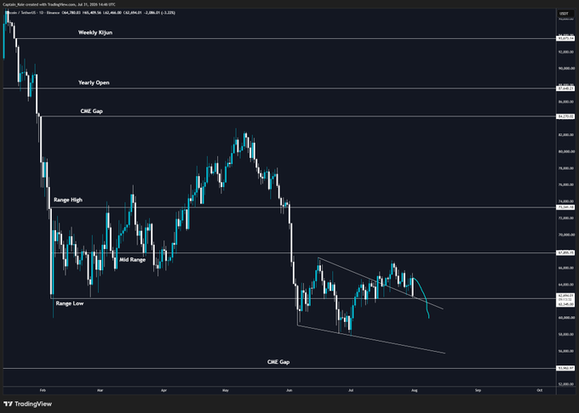The width and height of the screenshot is (579, 413).
Task: Select the Range High label
Action: pos(68,200)
